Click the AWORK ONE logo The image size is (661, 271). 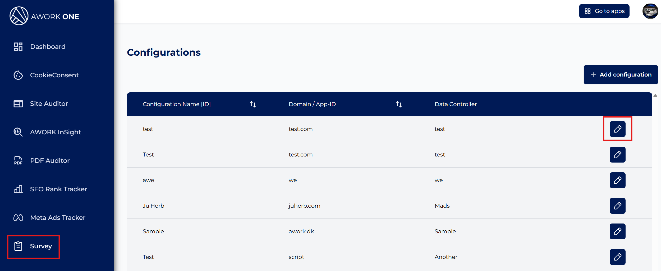click(x=44, y=16)
